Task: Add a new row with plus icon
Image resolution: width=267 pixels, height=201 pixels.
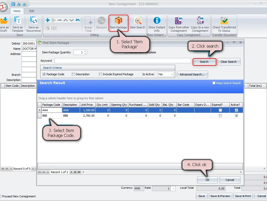Action: (47, 20)
